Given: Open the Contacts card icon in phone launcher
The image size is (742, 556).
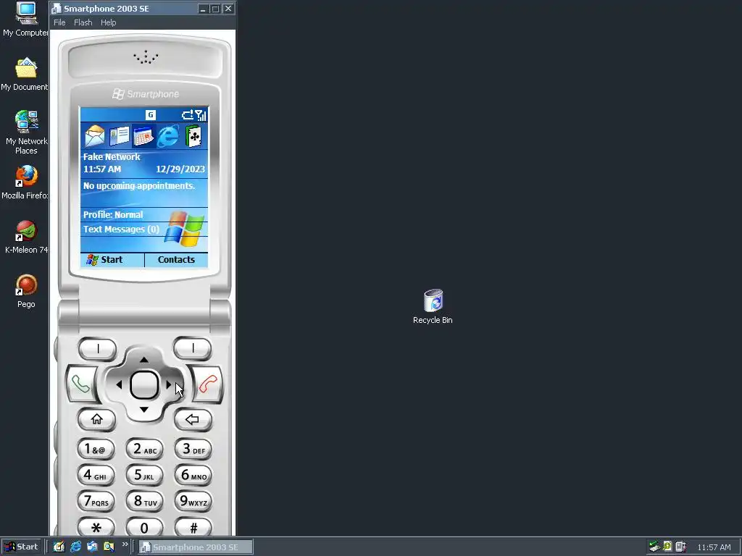Looking at the screenshot, I should (119, 136).
